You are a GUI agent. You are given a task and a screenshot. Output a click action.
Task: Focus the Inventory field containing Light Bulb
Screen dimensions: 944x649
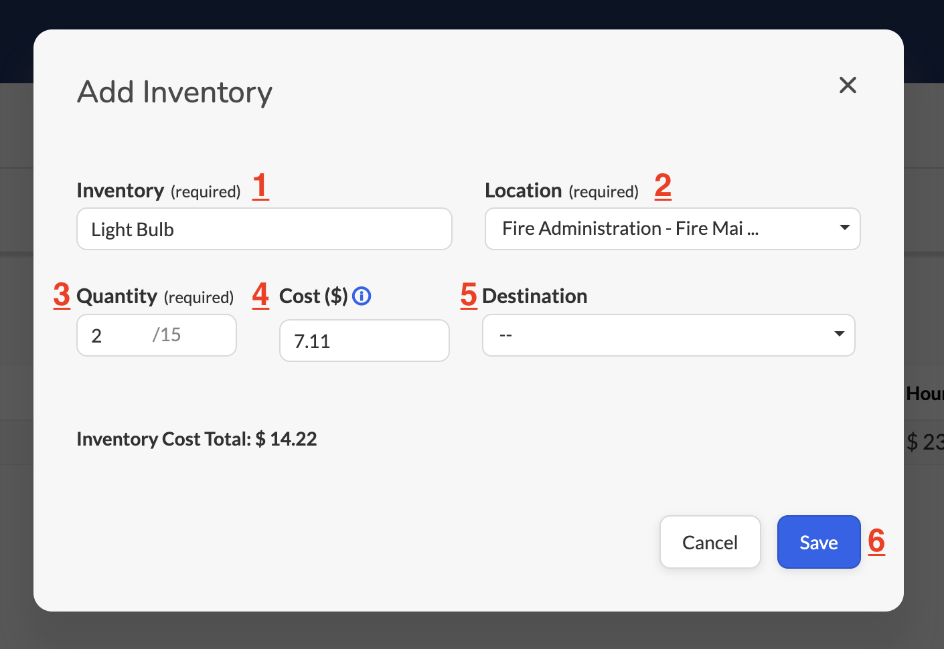264,229
